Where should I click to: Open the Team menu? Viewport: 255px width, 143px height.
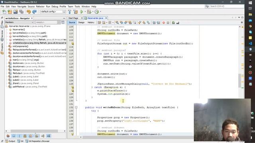click(x=70, y=6)
